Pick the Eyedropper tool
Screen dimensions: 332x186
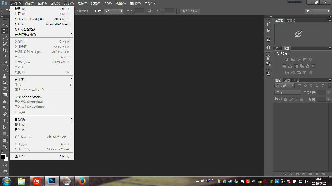tap(5, 57)
